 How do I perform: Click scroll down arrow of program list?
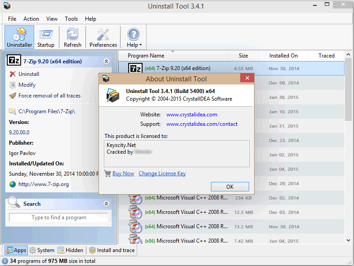(x=348, y=240)
